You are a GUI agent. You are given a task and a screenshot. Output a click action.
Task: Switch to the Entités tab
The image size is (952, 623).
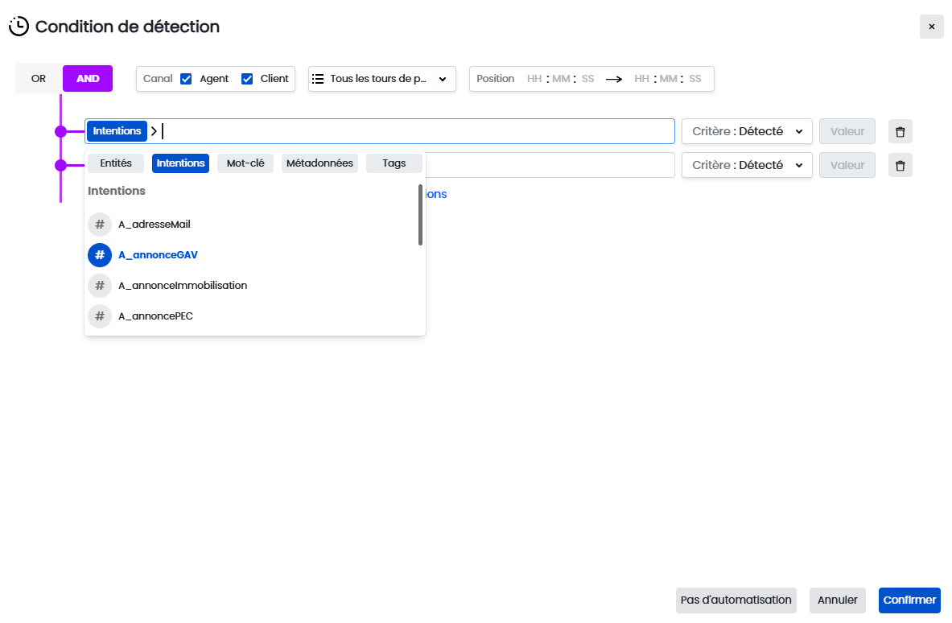tap(116, 163)
